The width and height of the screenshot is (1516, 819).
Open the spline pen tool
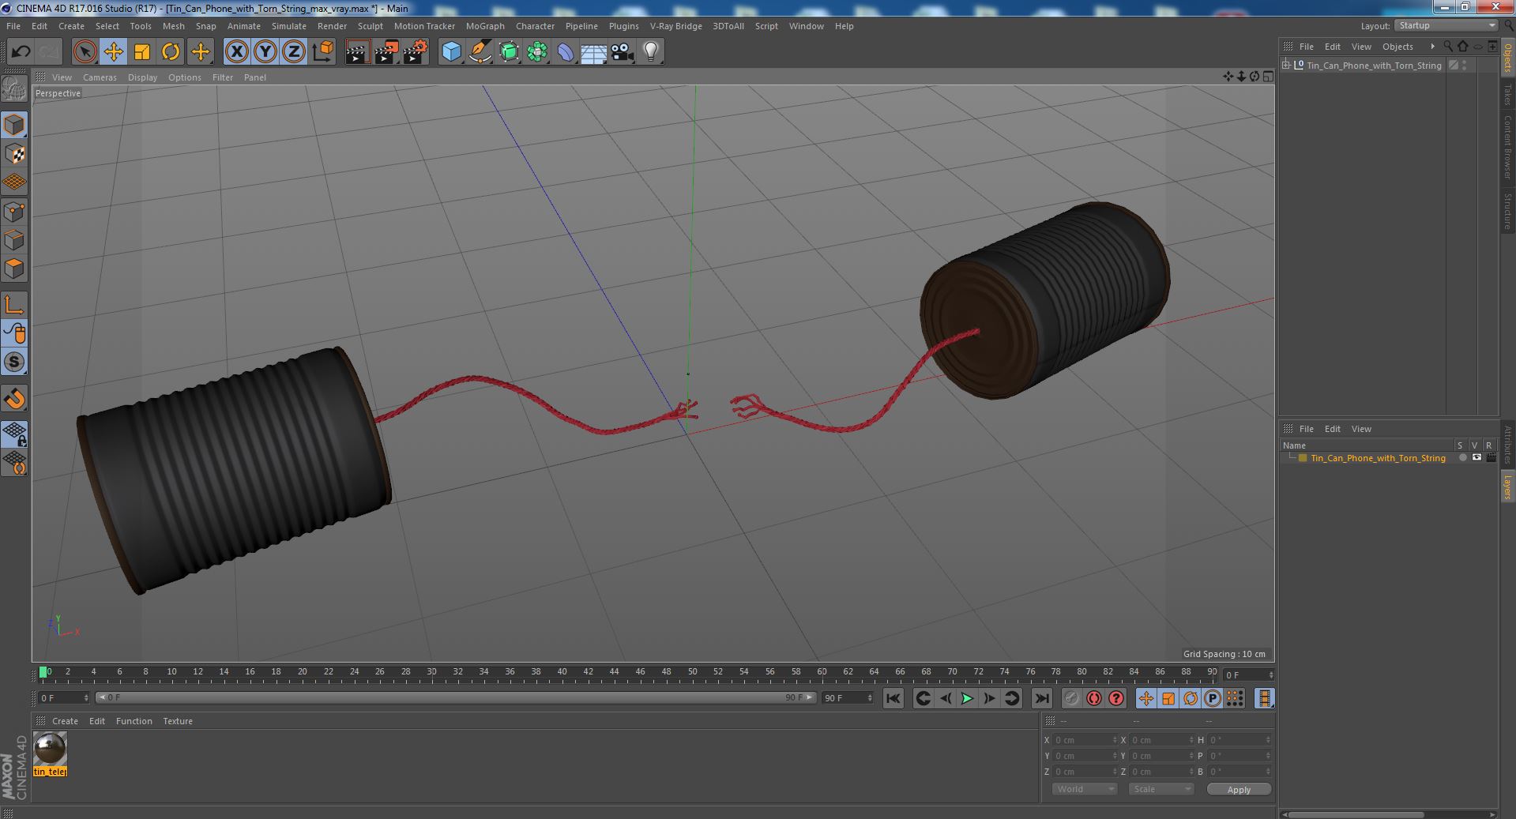click(480, 52)
